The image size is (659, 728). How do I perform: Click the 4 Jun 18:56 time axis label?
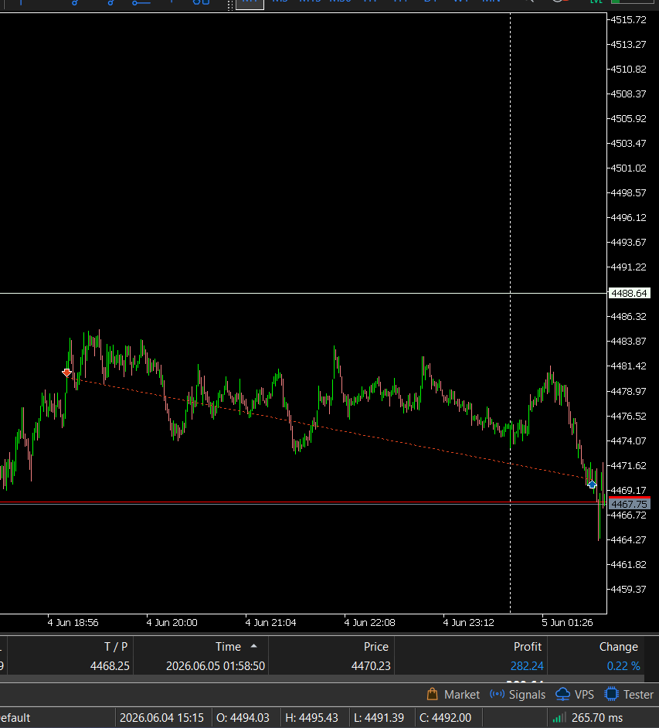tap(73, 623)
